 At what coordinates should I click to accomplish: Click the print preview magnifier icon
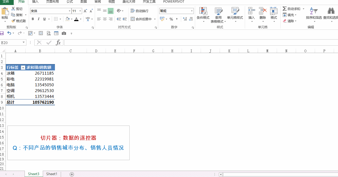point(49,33)
